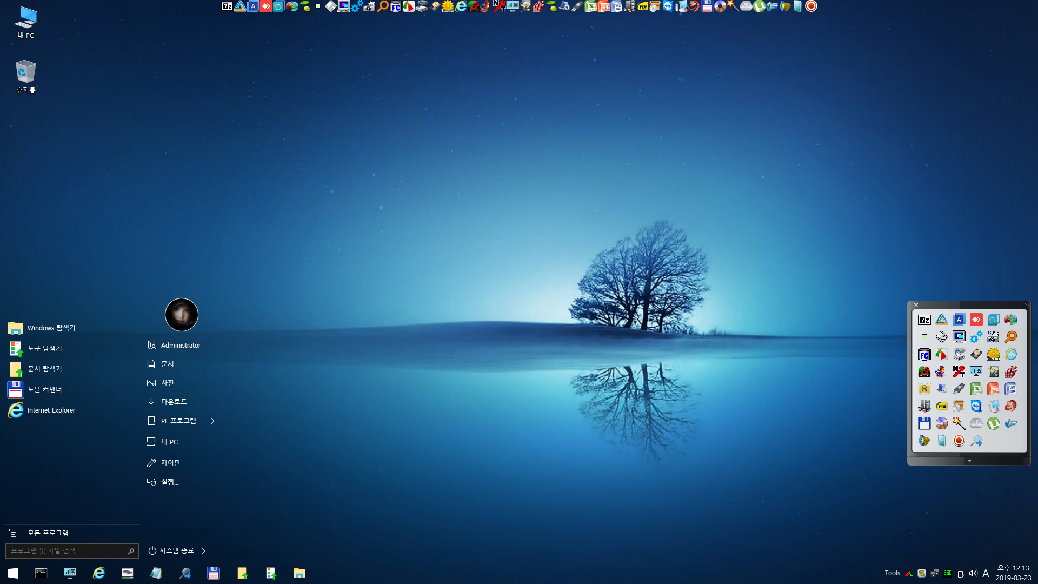Screen dimensions: 1038x584
Task: Click the green uTorrent icon in top dock
Action: click(x=759, y=6)
